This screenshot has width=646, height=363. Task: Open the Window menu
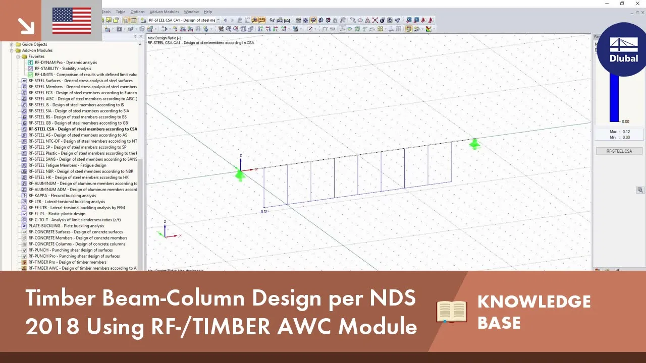pyautogui.click(x=191, y=12)
